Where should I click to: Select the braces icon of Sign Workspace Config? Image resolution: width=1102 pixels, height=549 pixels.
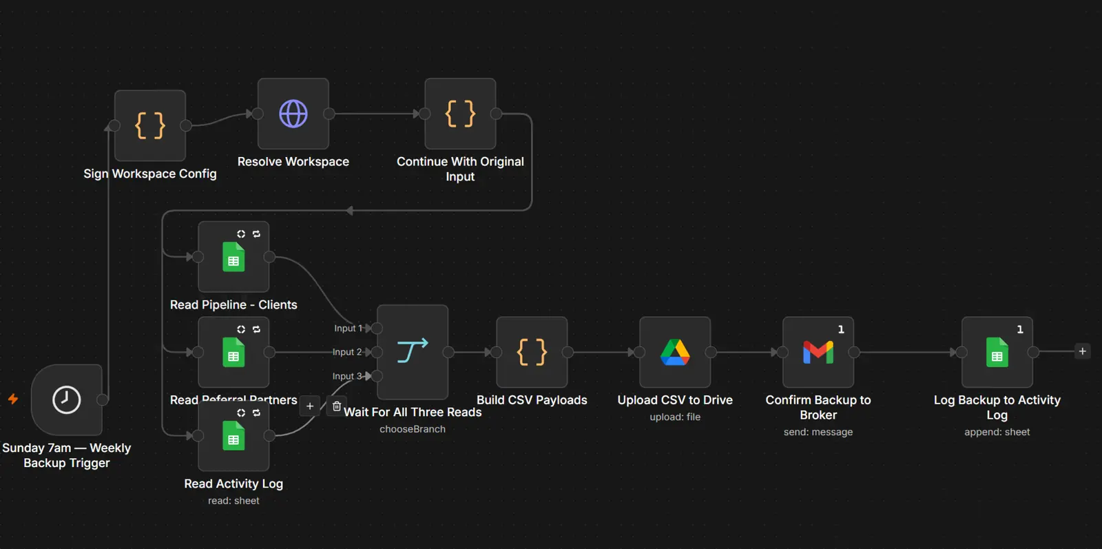150,125
